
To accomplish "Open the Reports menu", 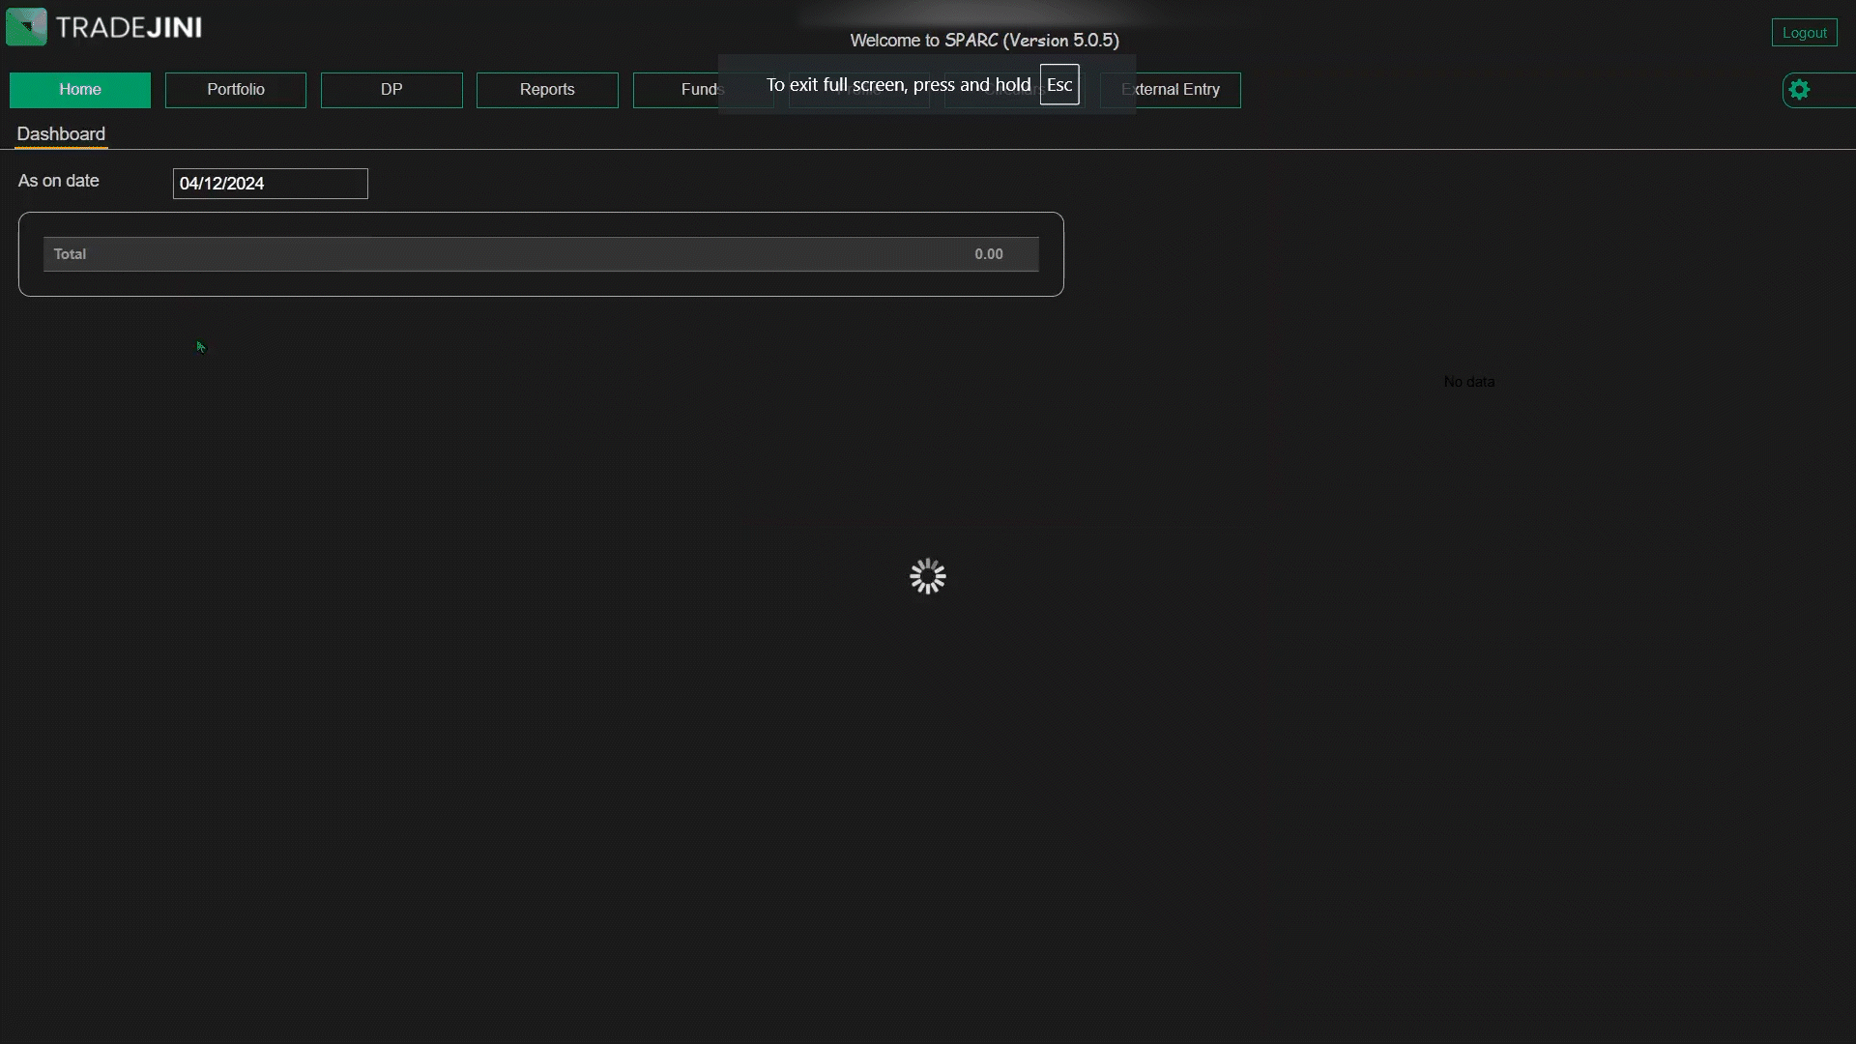I will click(547, 90).
